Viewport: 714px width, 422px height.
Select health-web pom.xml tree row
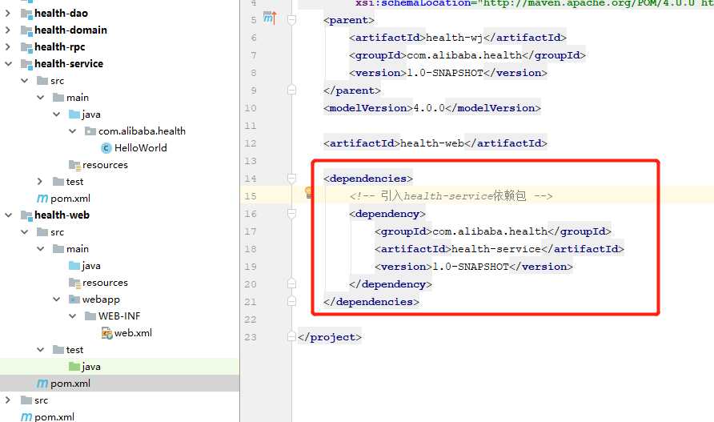tap(119, 384)
